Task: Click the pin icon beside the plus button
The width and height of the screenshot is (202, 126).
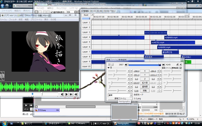Action: (177, 65)
